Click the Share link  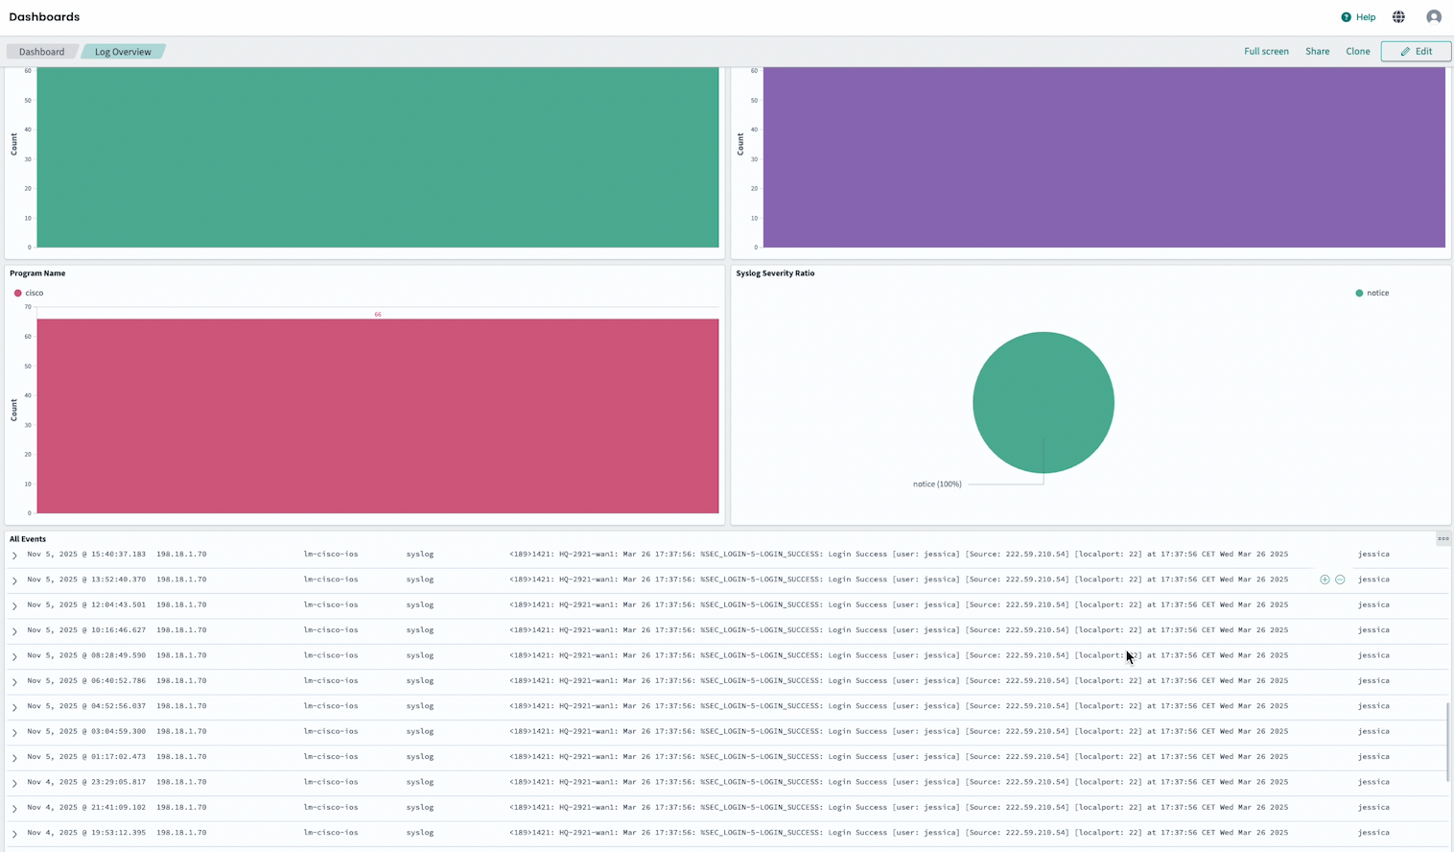[1317, 52]
